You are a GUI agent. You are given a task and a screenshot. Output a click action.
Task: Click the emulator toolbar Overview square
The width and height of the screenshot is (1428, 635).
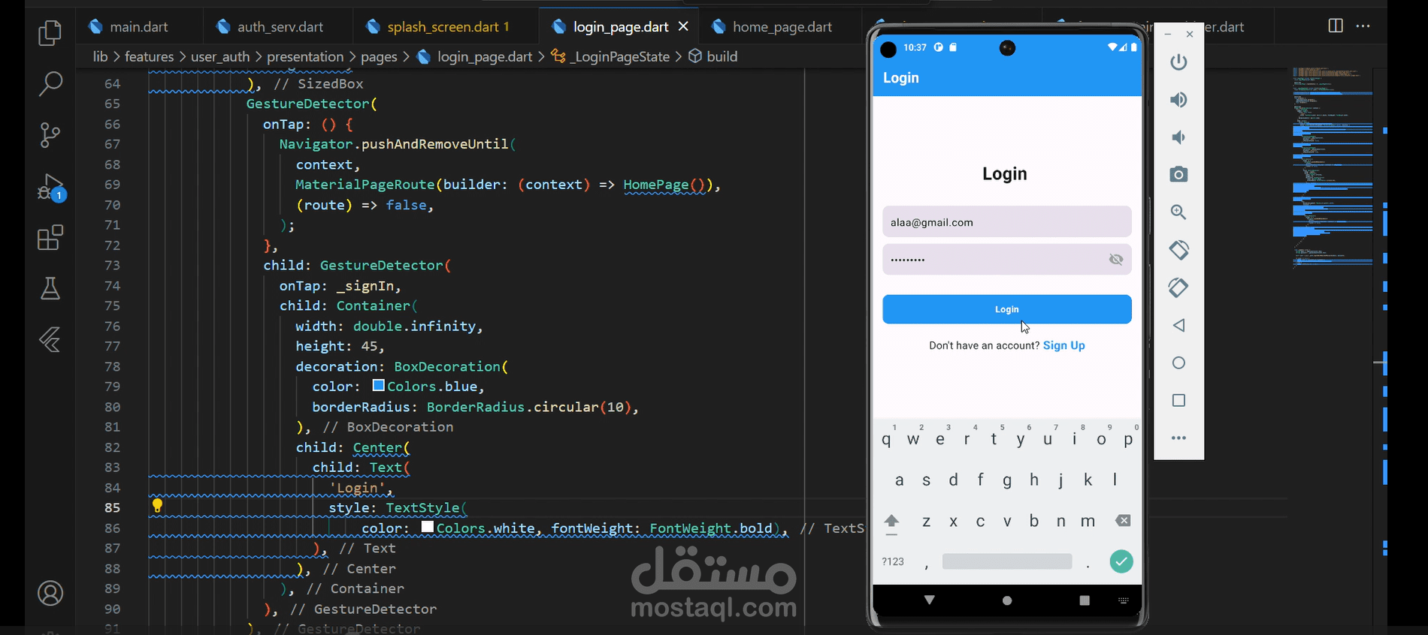[x=1178, y=400]
